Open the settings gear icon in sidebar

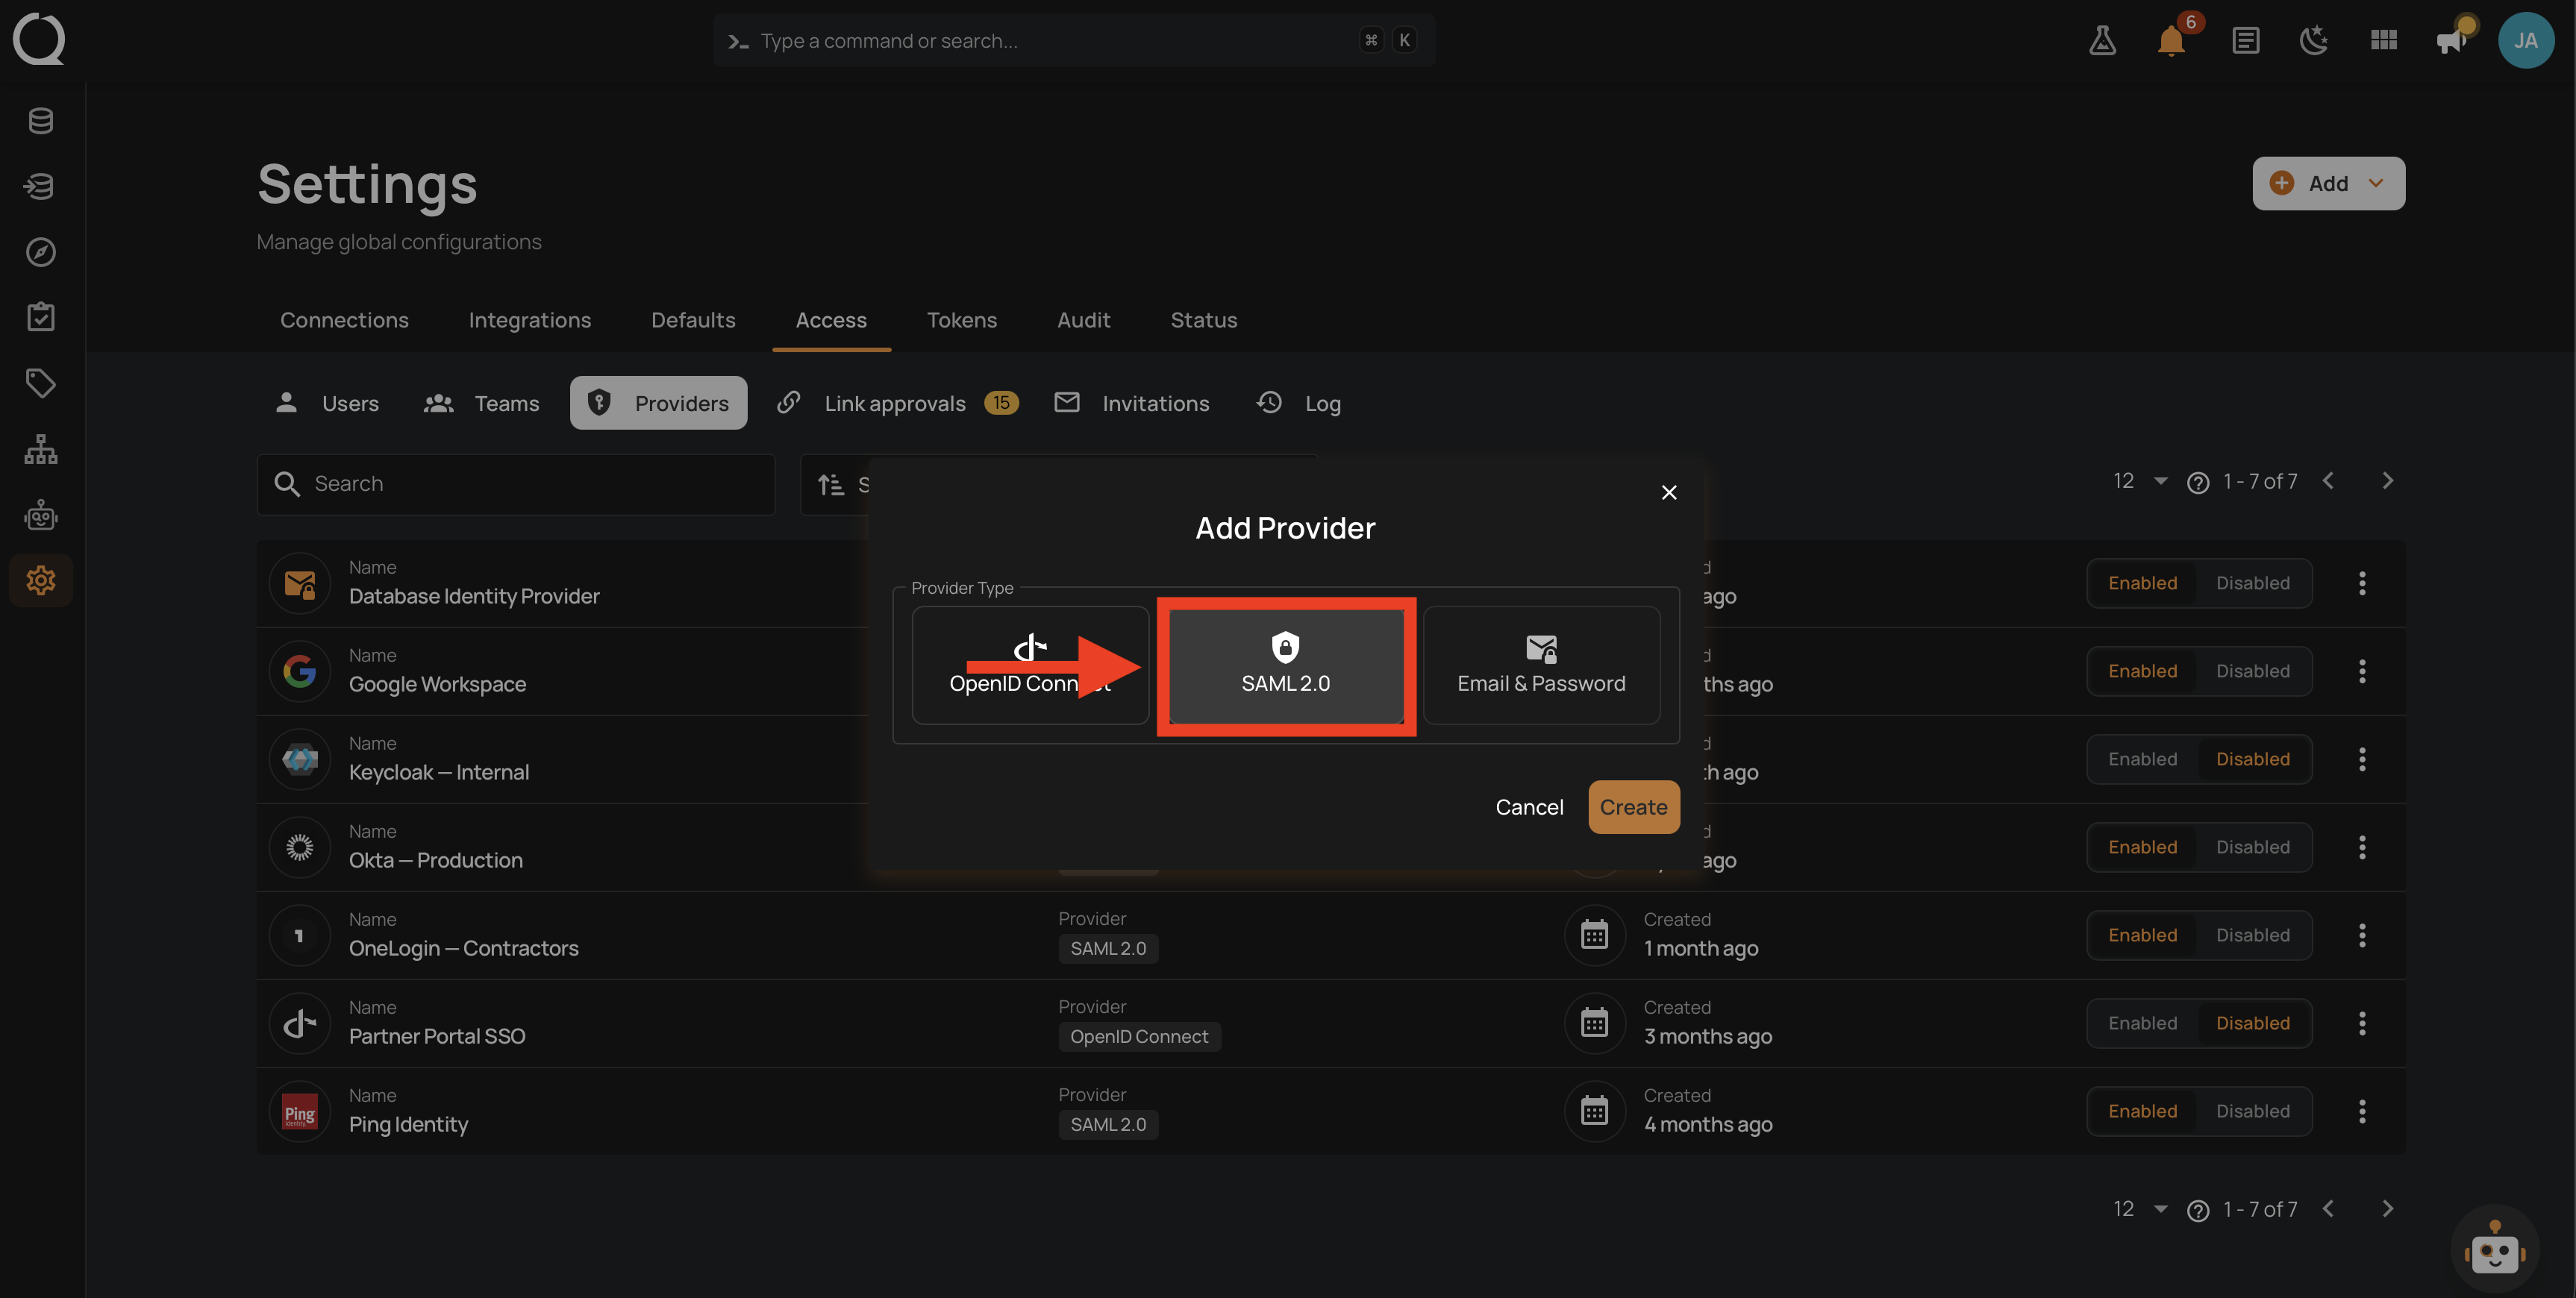coord(41,580)
